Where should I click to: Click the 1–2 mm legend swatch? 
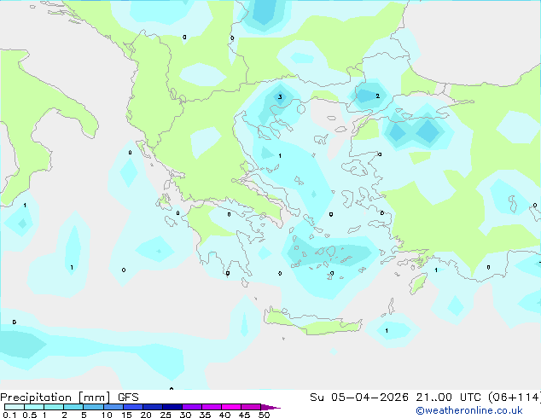(x=54, y=407)
